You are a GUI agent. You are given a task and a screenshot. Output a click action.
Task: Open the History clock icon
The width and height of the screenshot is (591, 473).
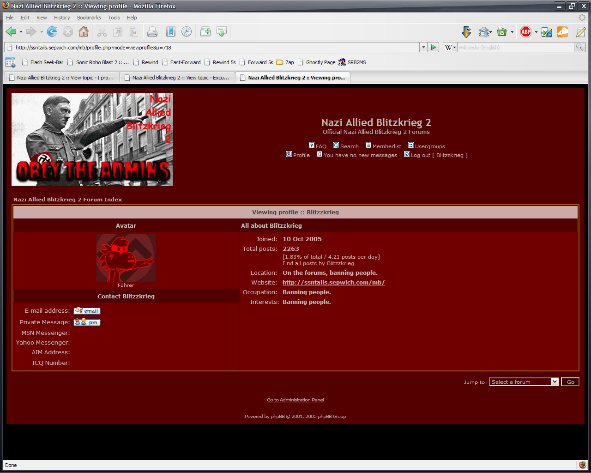[x=187, y=31]
